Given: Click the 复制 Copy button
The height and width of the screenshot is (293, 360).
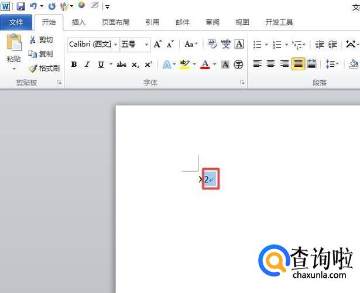Looking at the screenshot, I should [x=41, y=54].
